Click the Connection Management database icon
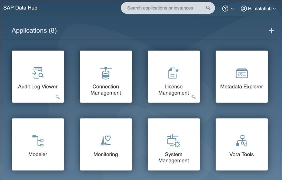Viewport: 282px width, 180px height. click(106, 73)
